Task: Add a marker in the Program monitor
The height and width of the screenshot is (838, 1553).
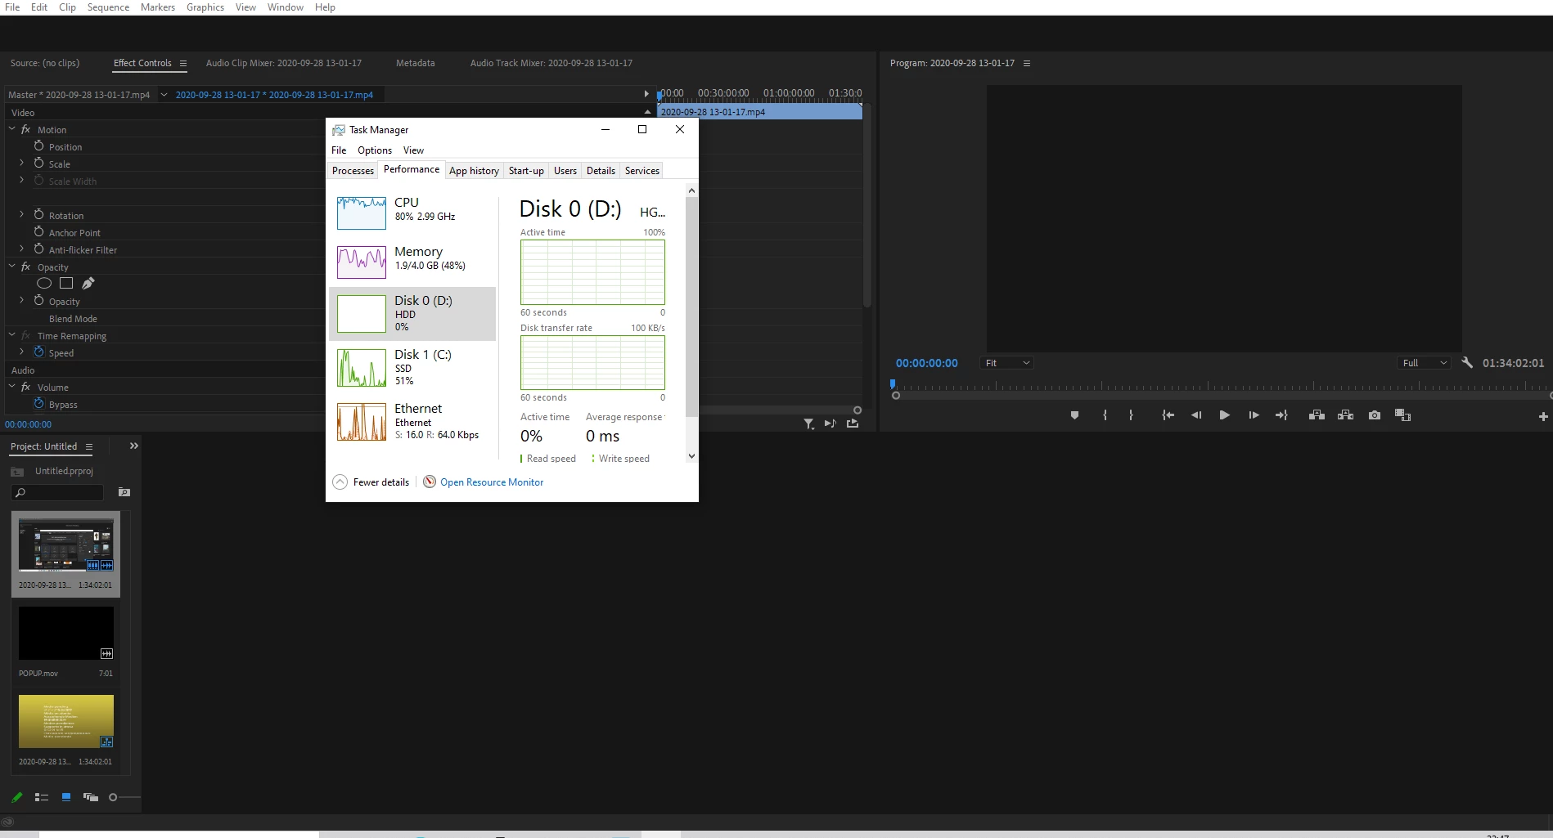Action: point(1074,415)
